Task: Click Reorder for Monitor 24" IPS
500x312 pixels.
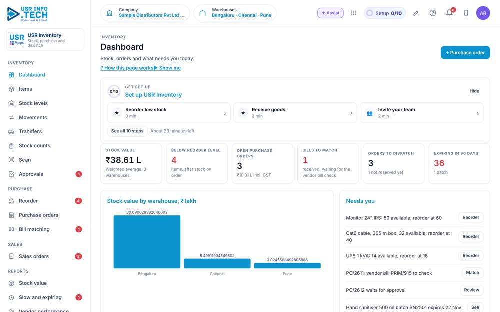Action: coord(471,218)
